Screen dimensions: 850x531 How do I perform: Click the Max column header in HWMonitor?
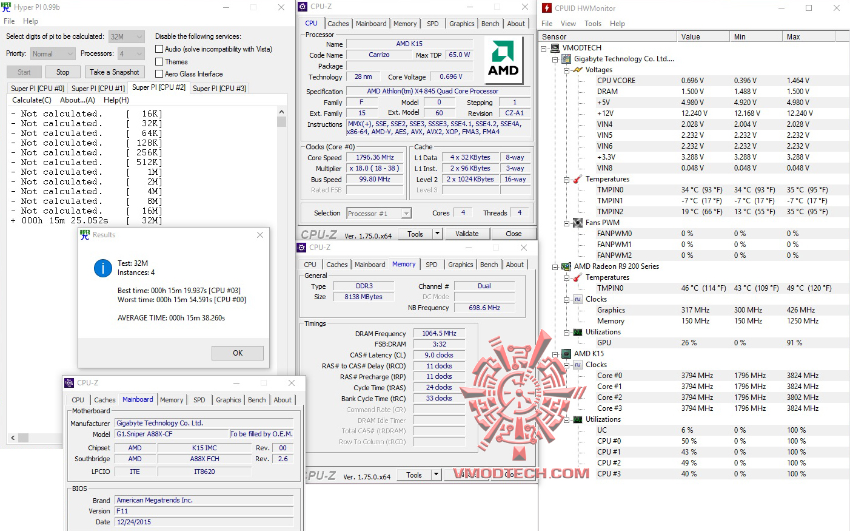pyautogui.click(x=809, y=36)
